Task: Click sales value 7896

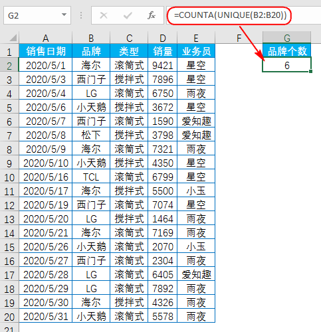Action: click(x=163, y=78)
